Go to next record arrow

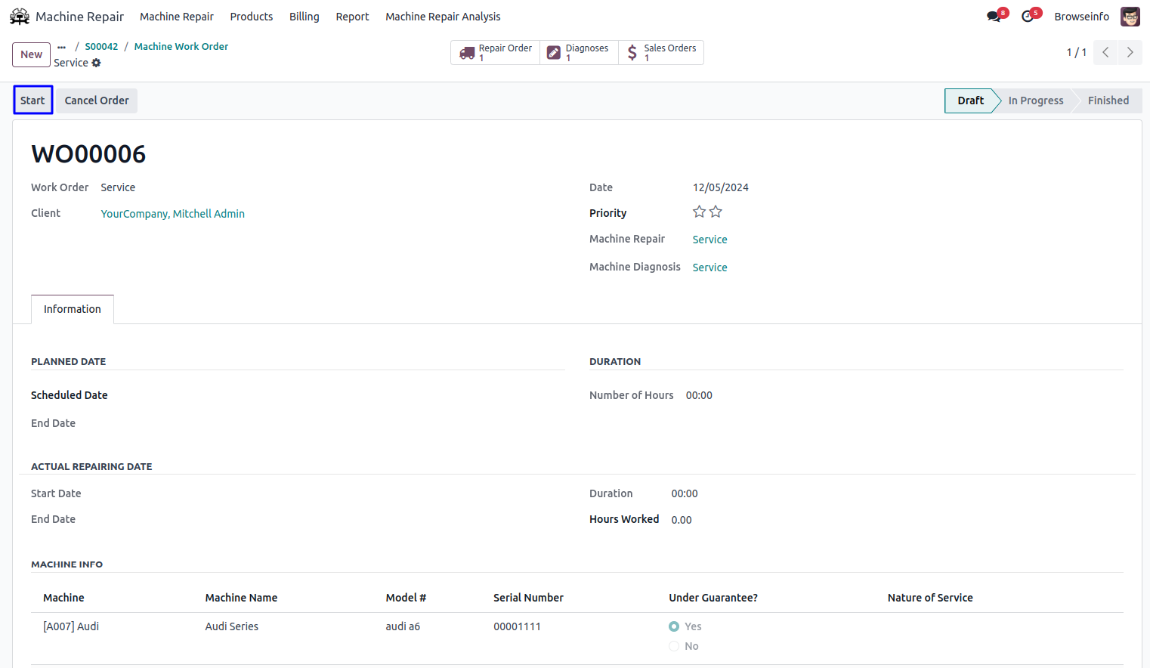(1130, 52)
